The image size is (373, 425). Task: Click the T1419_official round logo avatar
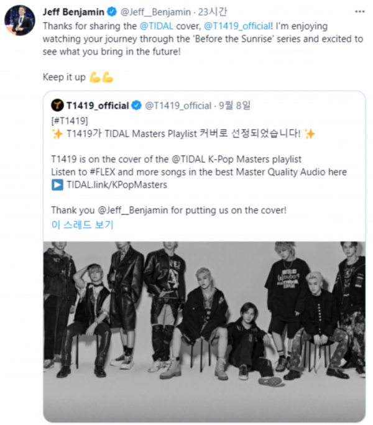(x=57, y=106)
